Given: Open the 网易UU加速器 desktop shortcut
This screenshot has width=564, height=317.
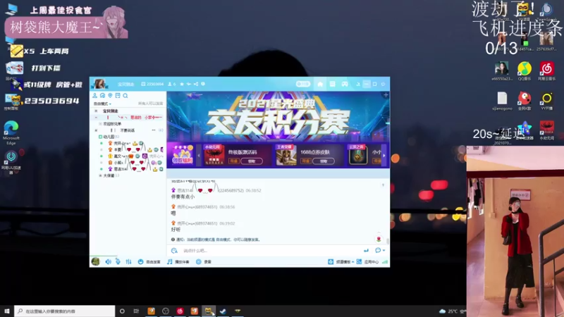Looking at the screenshot, I should pyautogui.click(x=11, y=163).
